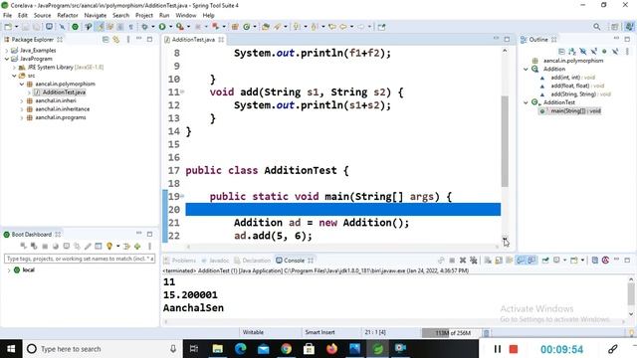Click Link with Editor in Package Explorer
The image size is (637, 358).
[x=116, y=40]
